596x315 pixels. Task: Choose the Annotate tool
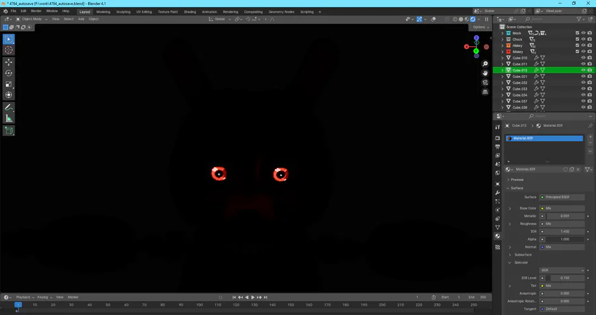point(9,108)
